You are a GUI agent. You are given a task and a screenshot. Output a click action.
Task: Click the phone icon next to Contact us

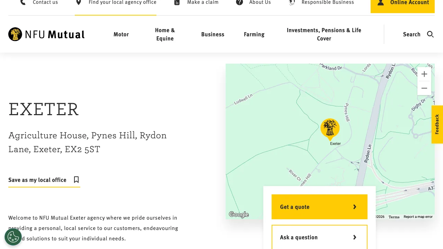click(23, 2)
